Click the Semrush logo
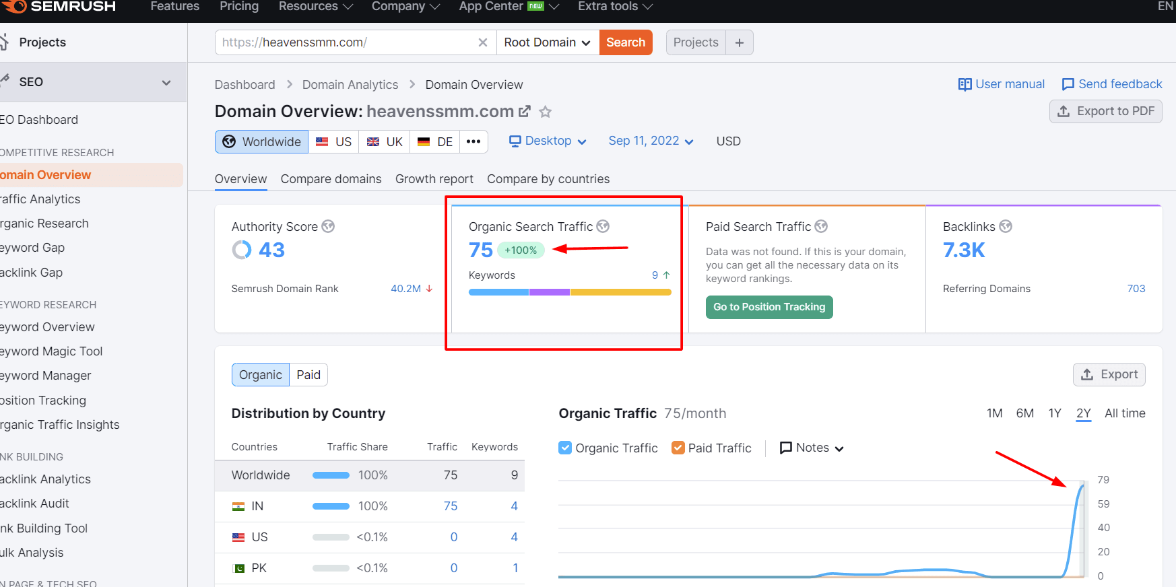Image resolution: width=1176 pixels, height=587 pixels. (58, 6)
